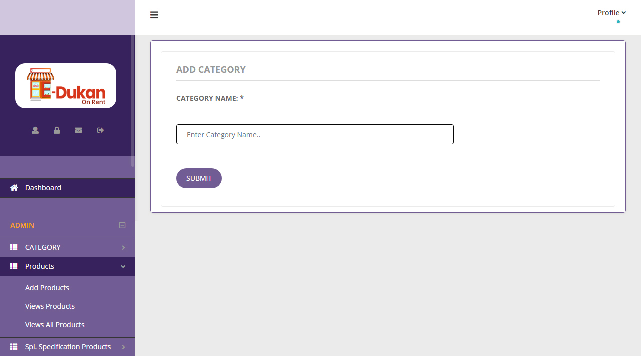Toggle the hamburger sidebar menu
This screenshot has height=356, width=641.
(x=154, y=15)
